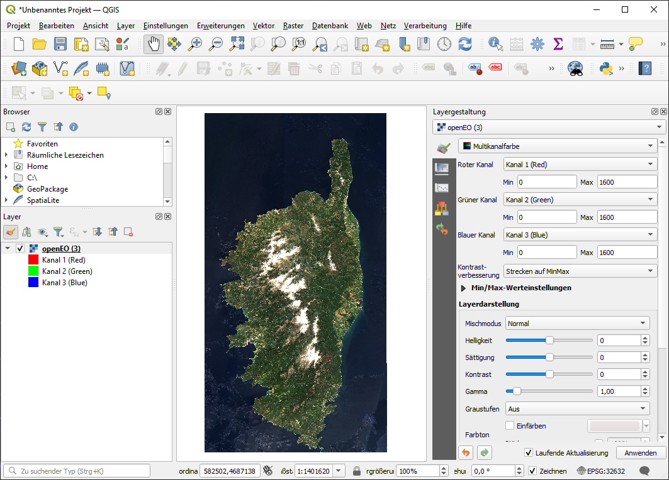Click the Identify Features tool icon
669x480 pixels.
[x=495, y=44]
